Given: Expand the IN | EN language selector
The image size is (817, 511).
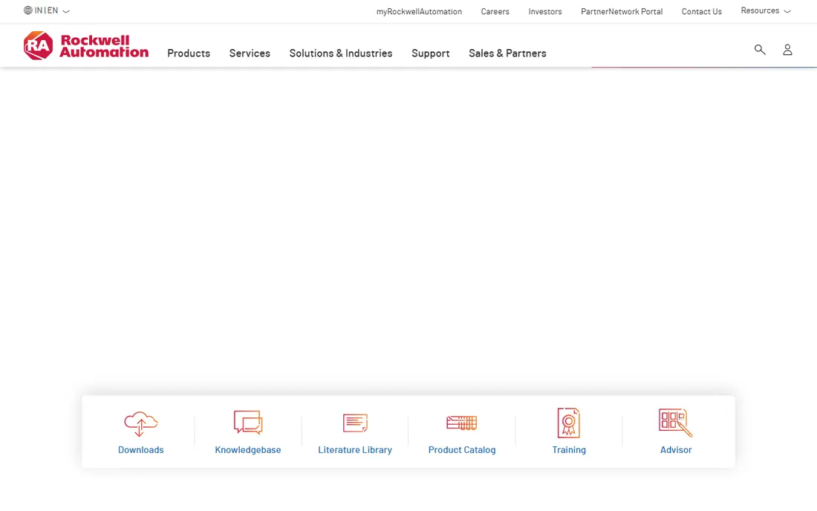Looking at the screenshot, I should click(47, 10).
